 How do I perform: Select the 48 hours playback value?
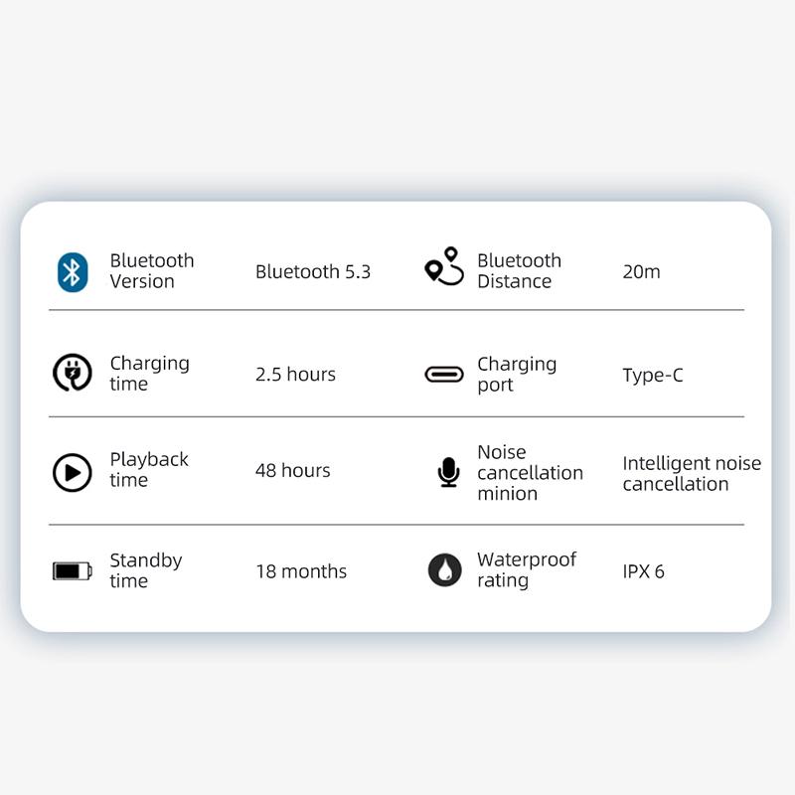click(292, 471)
